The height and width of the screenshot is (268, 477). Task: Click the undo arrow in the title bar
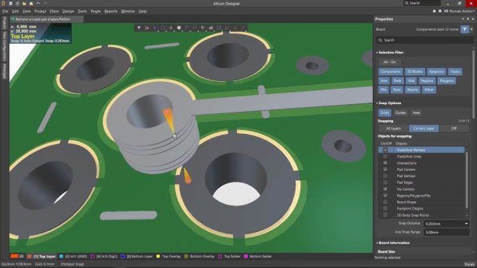point(38,3)
